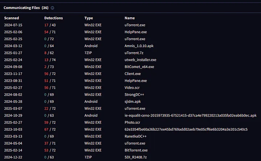Image resolution: width=261 pixels, height=161 pixels.
Task: Open the uTorrent.exe file scanned 2024-07-15
Action: [x=135, y=25]
